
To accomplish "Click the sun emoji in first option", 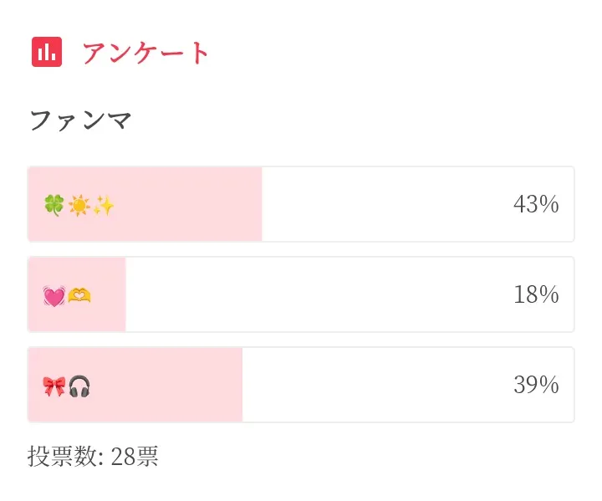I will pos(79,205).
